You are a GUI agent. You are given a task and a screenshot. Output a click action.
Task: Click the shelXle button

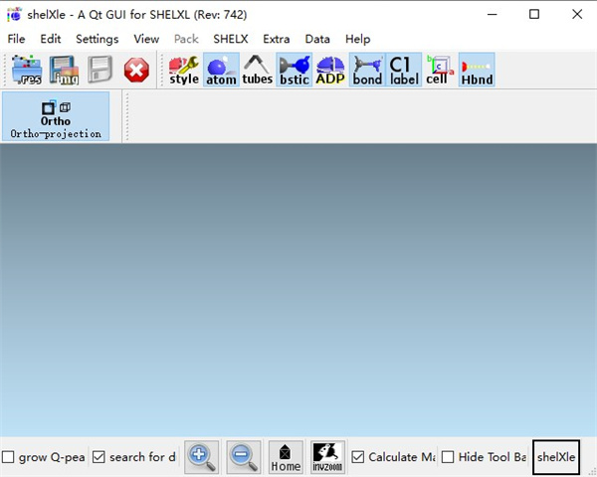pyautogui.click(x=556, y=457)
